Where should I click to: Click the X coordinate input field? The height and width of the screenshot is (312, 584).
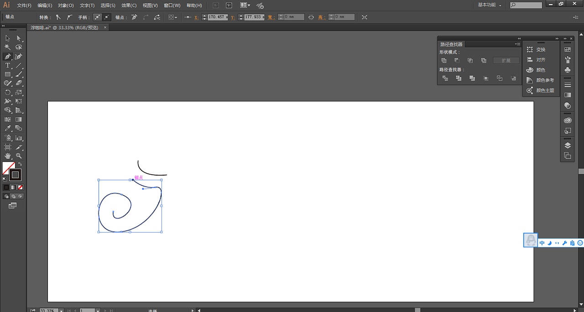218,17
